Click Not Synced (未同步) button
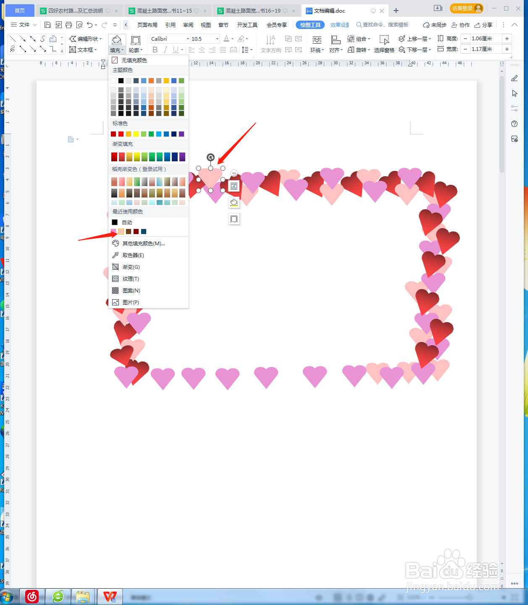The image size is (528, 605). (x=435, y=25)
